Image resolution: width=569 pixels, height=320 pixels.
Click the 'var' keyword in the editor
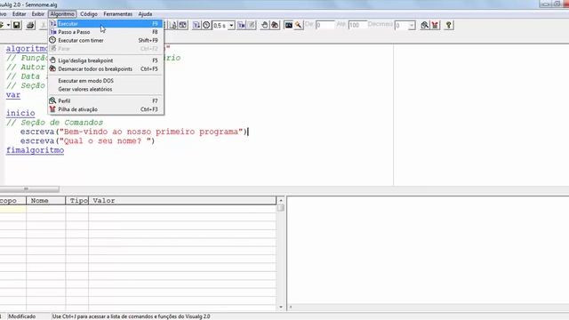13,95
